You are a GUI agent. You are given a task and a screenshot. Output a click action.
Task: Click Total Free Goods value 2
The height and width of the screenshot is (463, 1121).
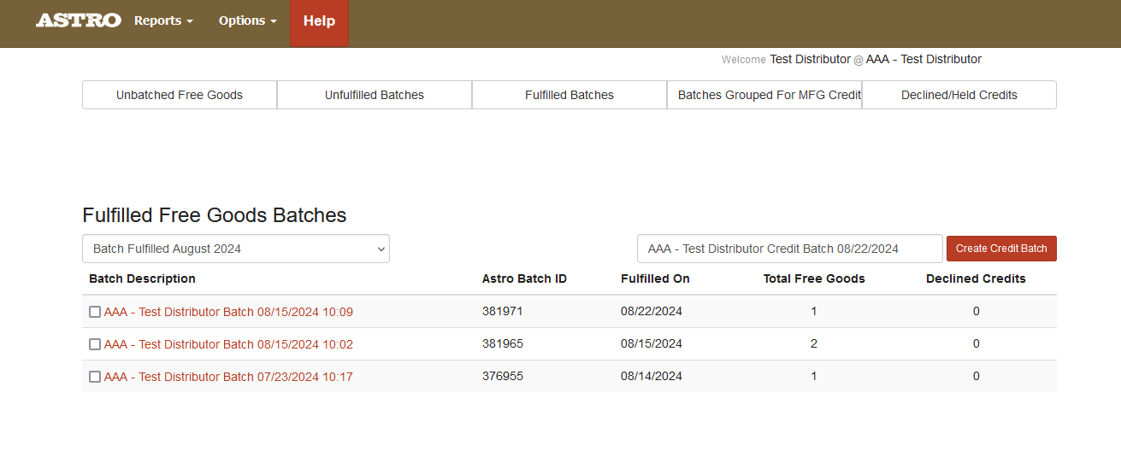[x=814, y=344]
